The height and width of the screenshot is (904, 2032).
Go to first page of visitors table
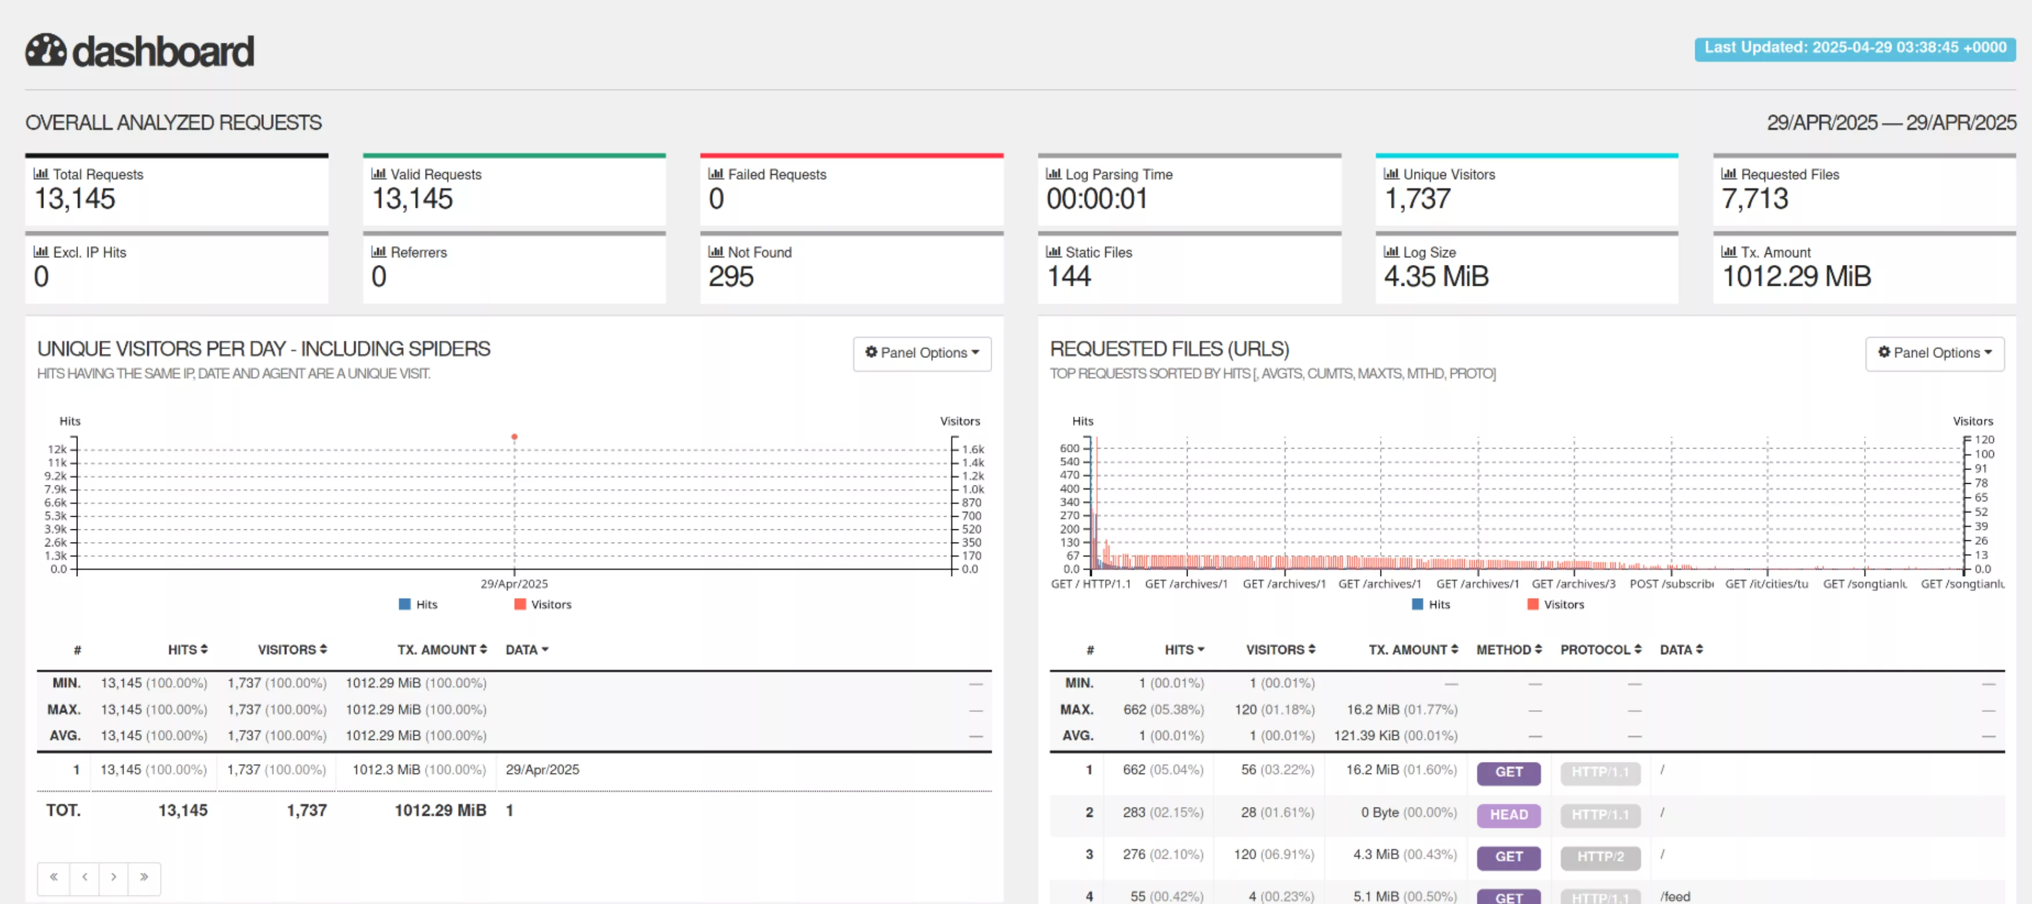(54, 877)
